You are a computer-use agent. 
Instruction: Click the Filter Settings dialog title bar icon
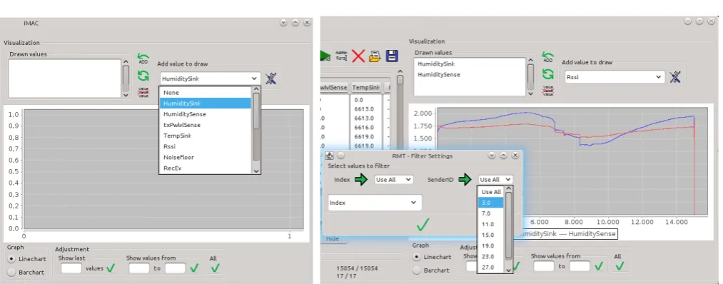click(329, 156)
